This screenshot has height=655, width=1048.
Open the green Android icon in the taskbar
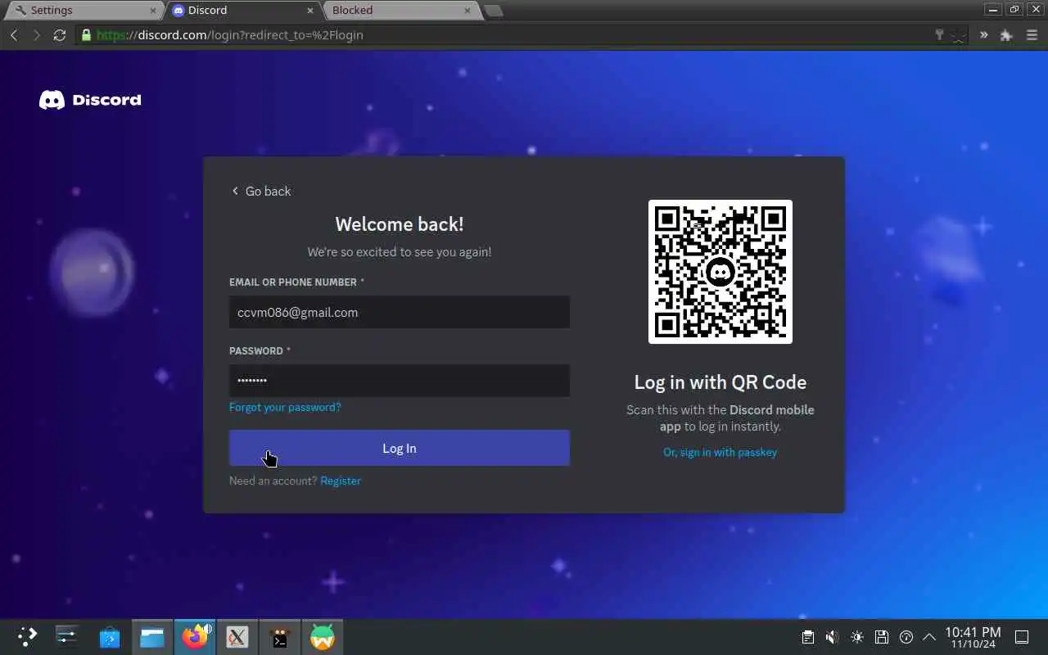point(323,637)
